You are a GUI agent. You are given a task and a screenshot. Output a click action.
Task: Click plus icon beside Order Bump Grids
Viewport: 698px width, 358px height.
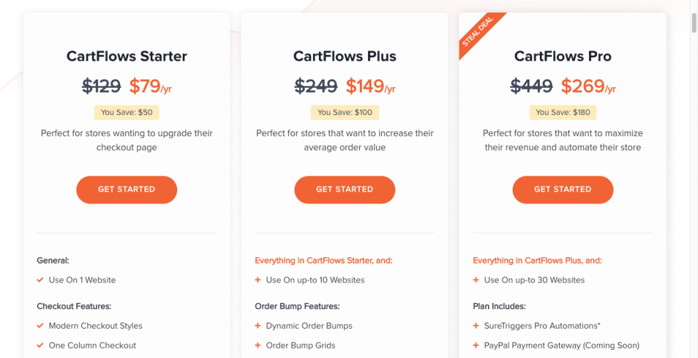[x=258, y=345]
